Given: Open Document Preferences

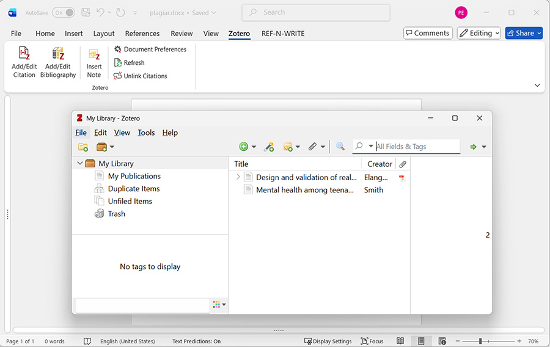Looking at the screenshot, I should pyautogui.click(x=150, y=49).
